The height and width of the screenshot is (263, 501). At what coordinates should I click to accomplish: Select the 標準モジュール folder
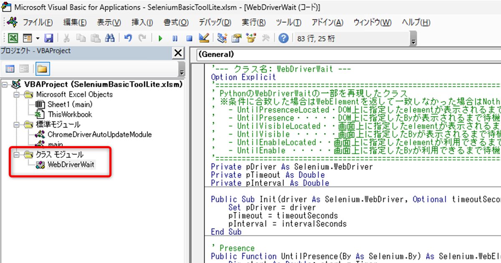click(58, 124)
